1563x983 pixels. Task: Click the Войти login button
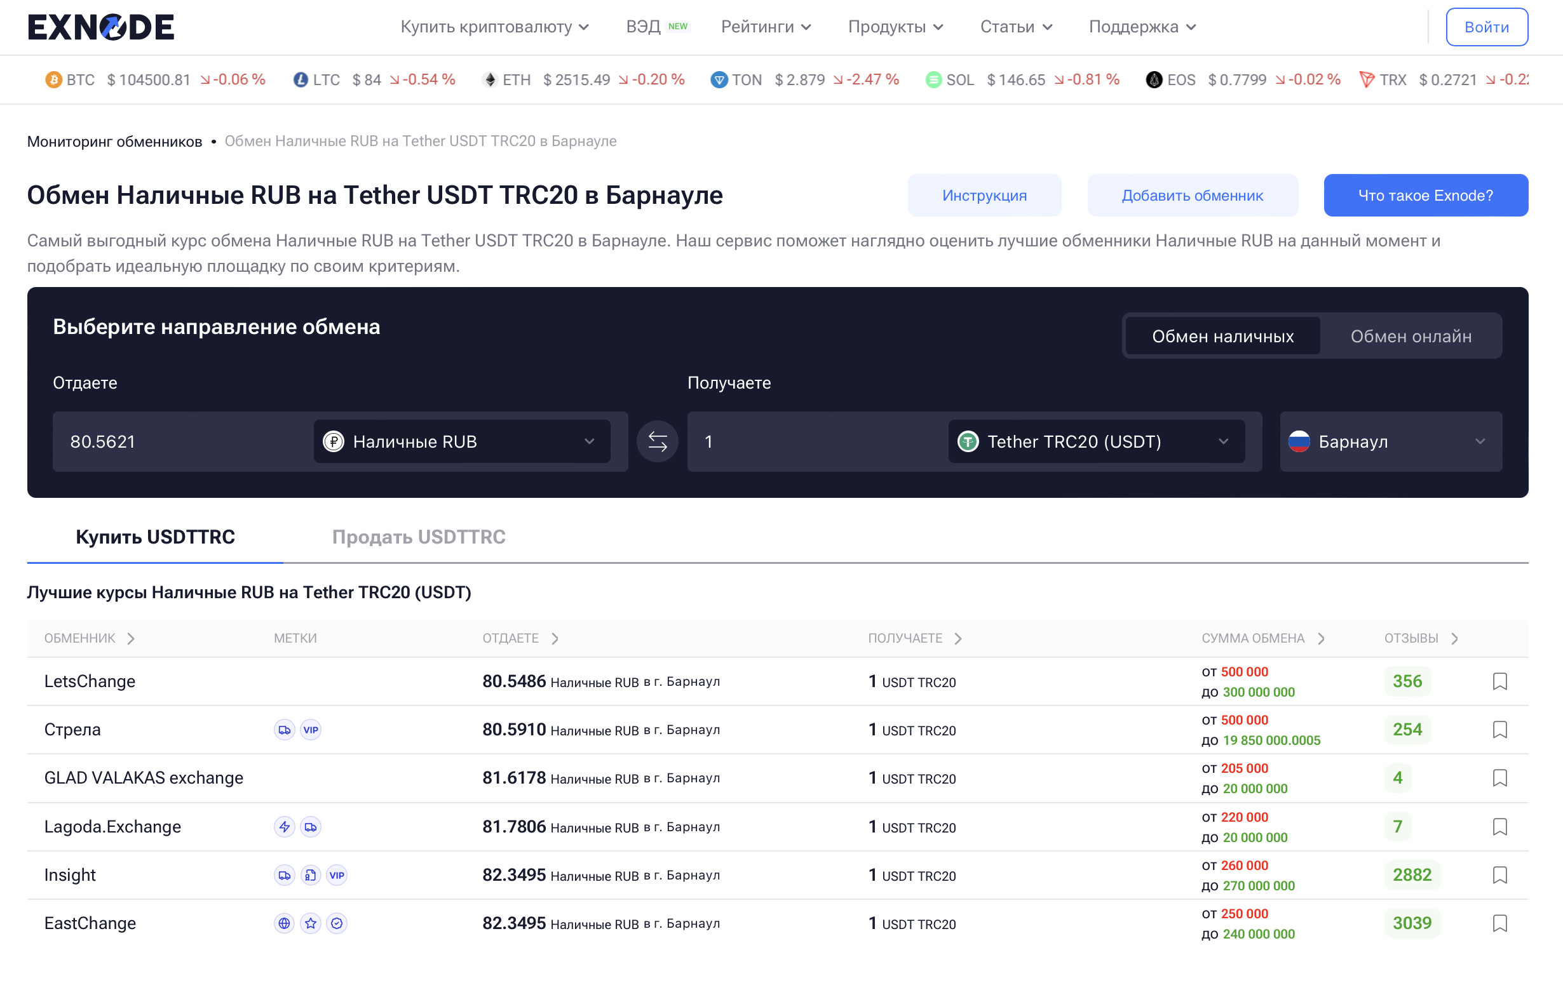click(1485, 27)
